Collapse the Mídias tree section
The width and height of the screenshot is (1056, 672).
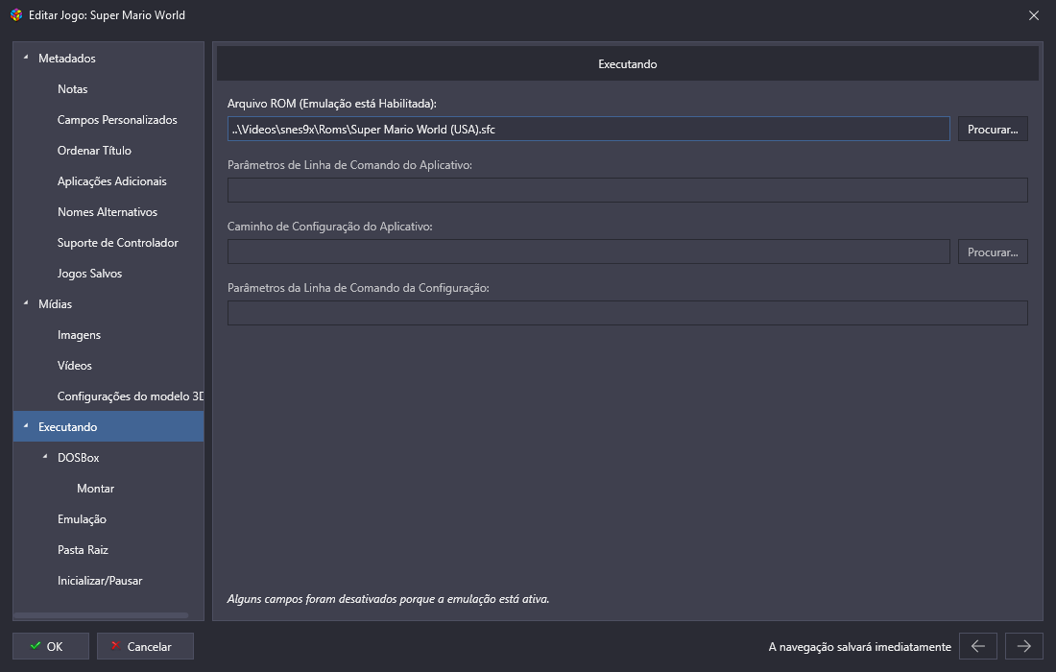26,304
